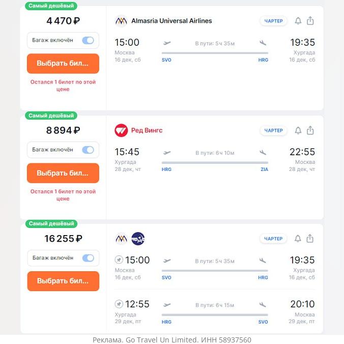
Task: Click the Ред Вингс airline logo
Action: [x=121, y=130]
